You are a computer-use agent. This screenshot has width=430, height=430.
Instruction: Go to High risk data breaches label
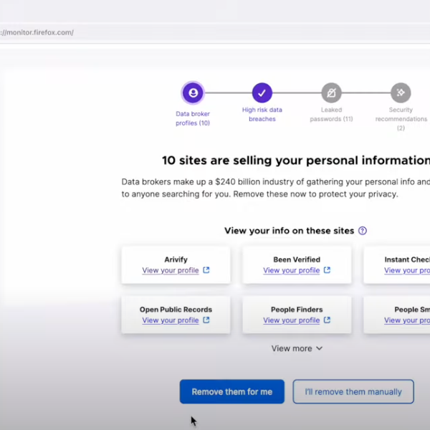click(x=262, y=114)
